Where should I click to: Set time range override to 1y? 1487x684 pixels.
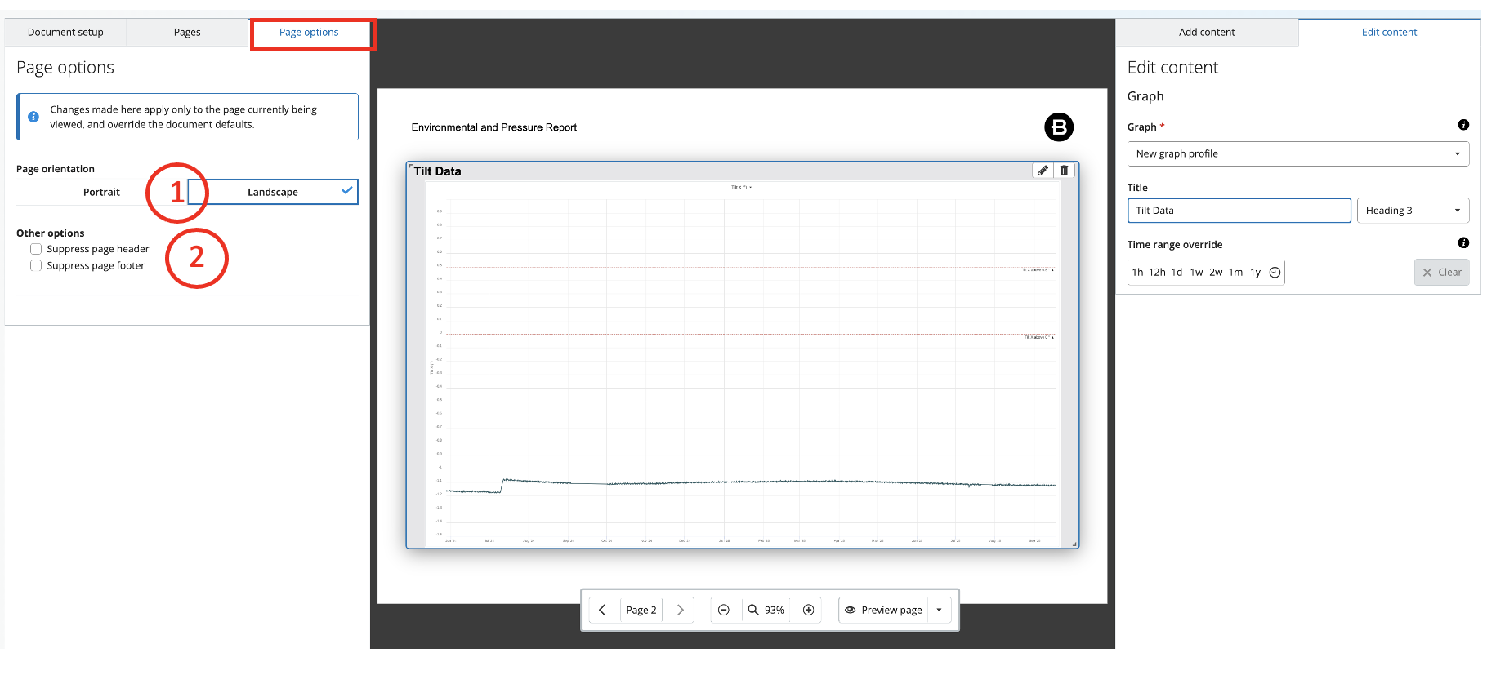tap(1255, 273)
